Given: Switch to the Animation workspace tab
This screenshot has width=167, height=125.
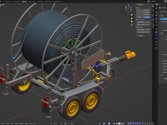Looking at the screenshot, I should pyautogui.click(x=8, y=2).
